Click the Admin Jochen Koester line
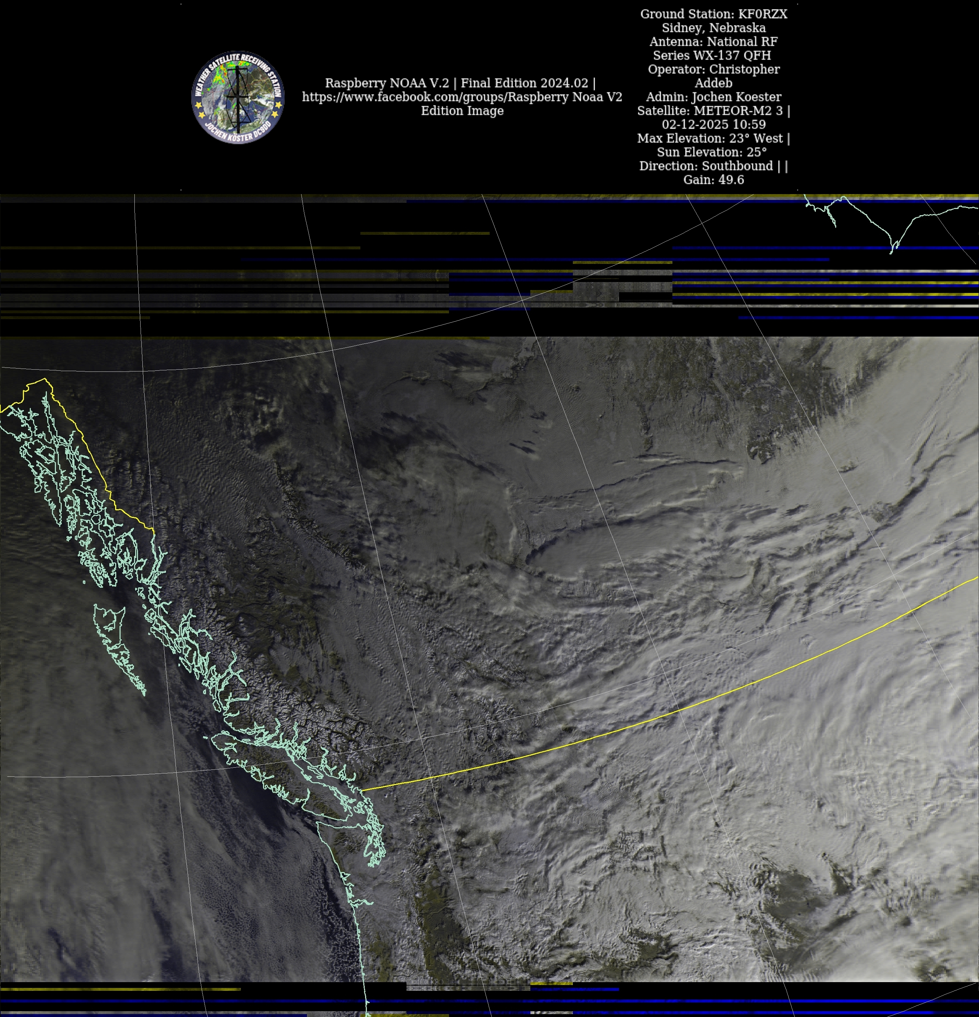The width and height of the screenshot is (979, 1017). [x=713, y=97]
